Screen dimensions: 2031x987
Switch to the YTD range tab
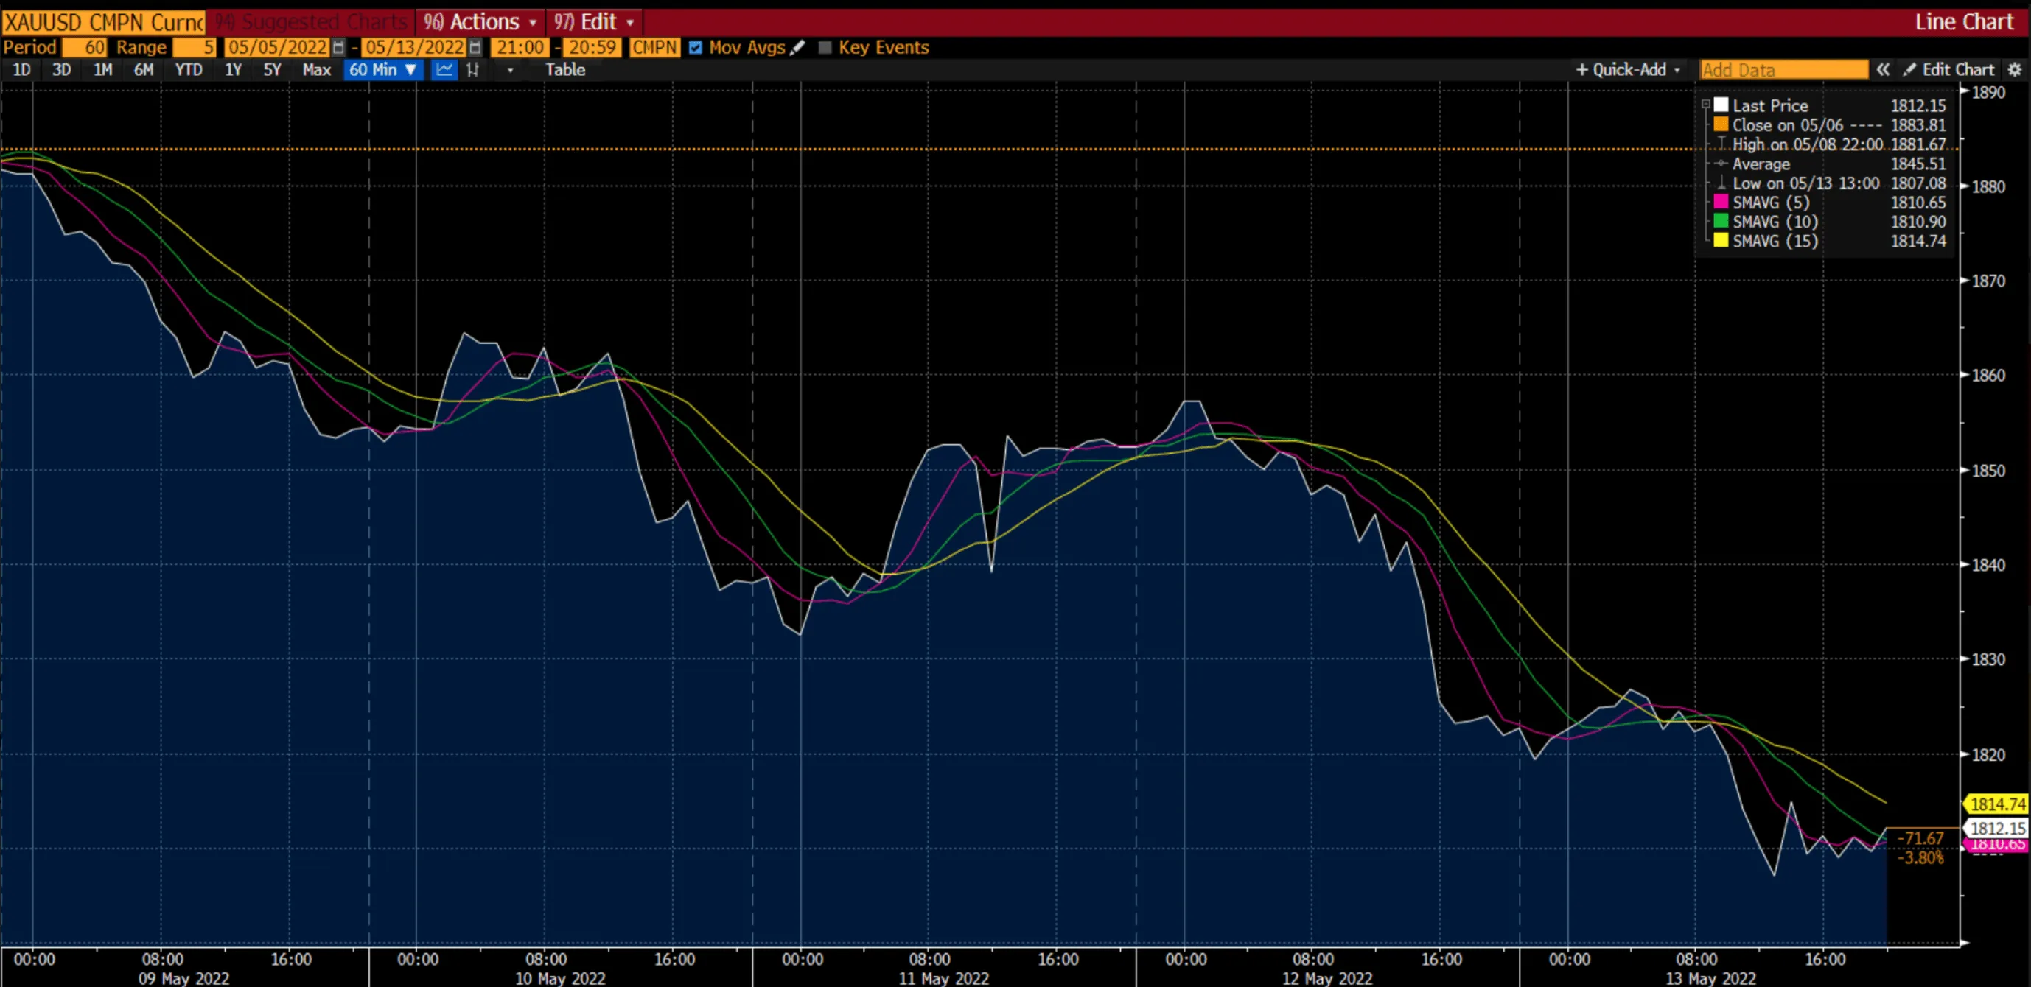[187, 69]
